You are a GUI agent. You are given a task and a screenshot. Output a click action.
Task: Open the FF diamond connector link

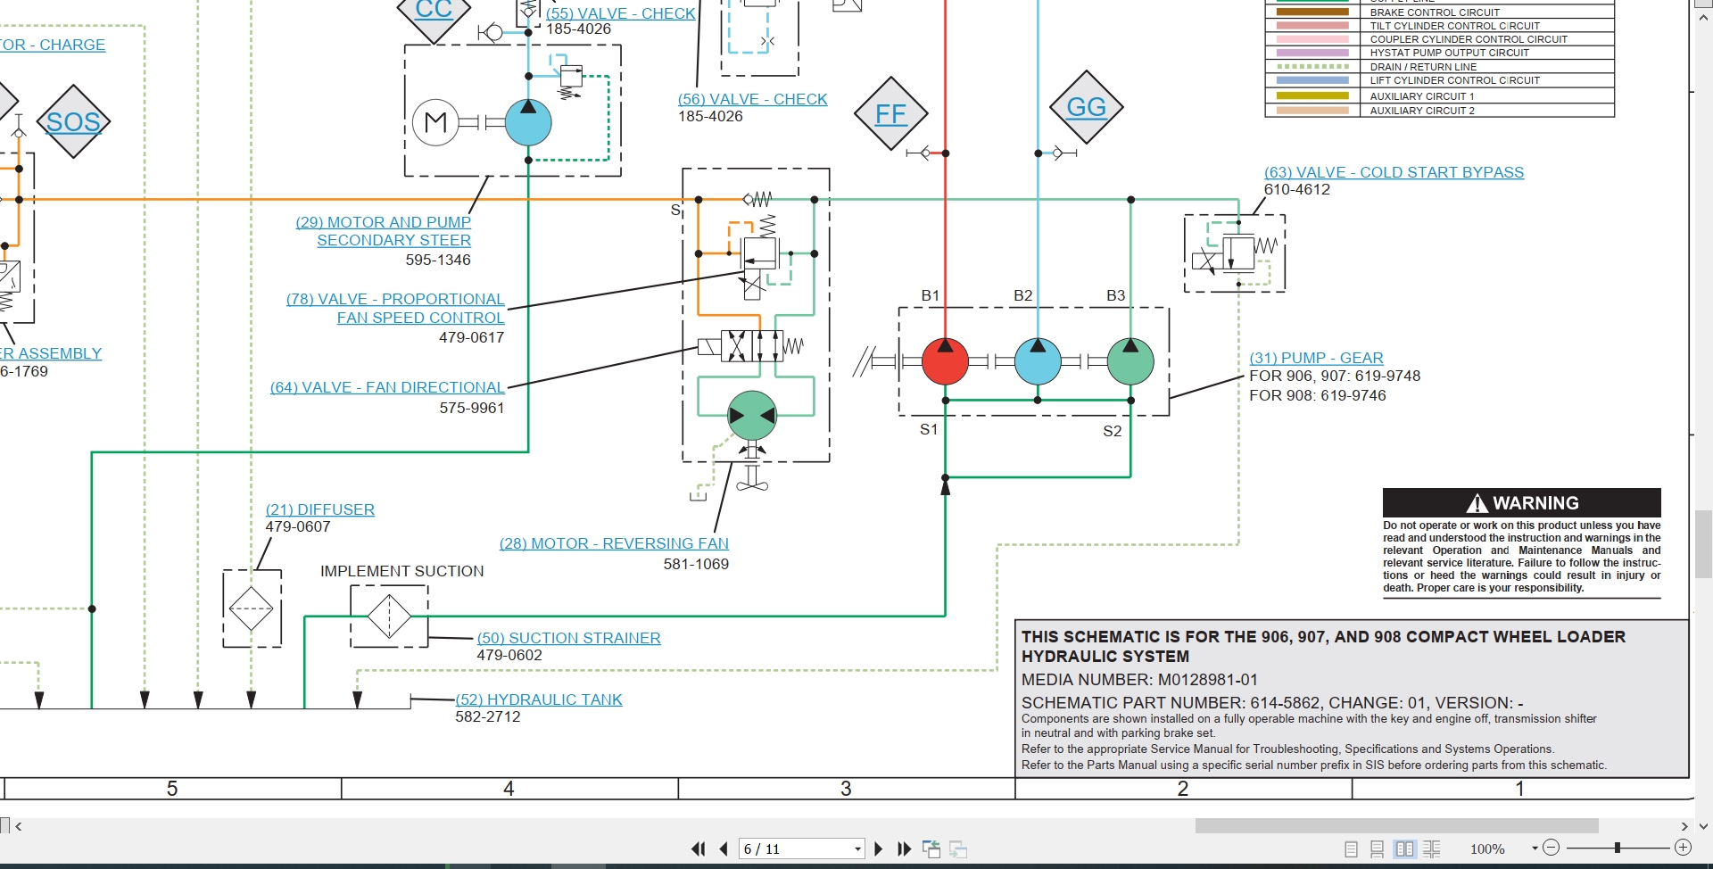[890, 113]
